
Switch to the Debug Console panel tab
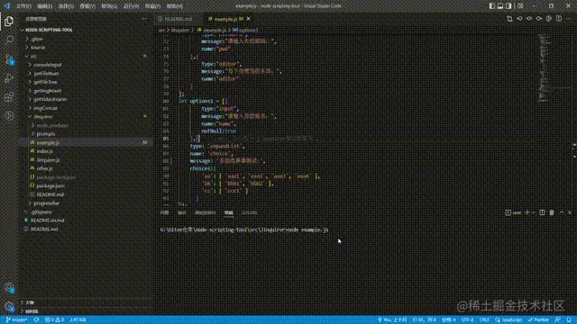click(206, 212)
